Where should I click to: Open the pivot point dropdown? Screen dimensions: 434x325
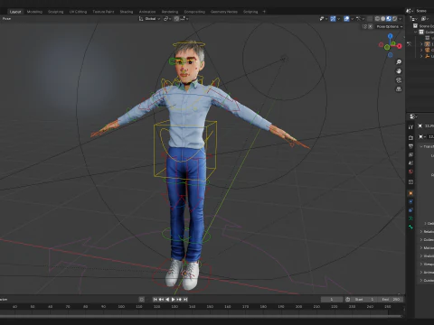[x=167, y=19]
